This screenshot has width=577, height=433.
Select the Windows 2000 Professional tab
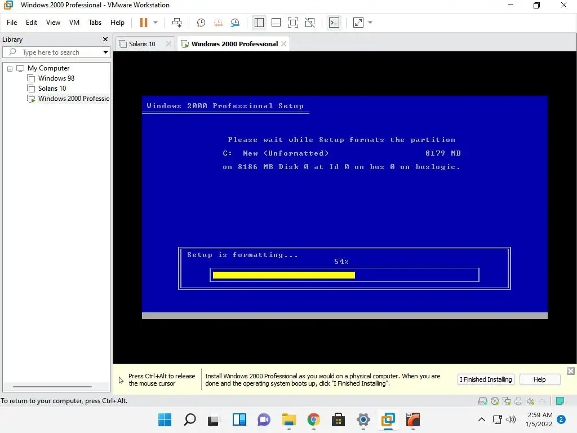click(234, 44)
